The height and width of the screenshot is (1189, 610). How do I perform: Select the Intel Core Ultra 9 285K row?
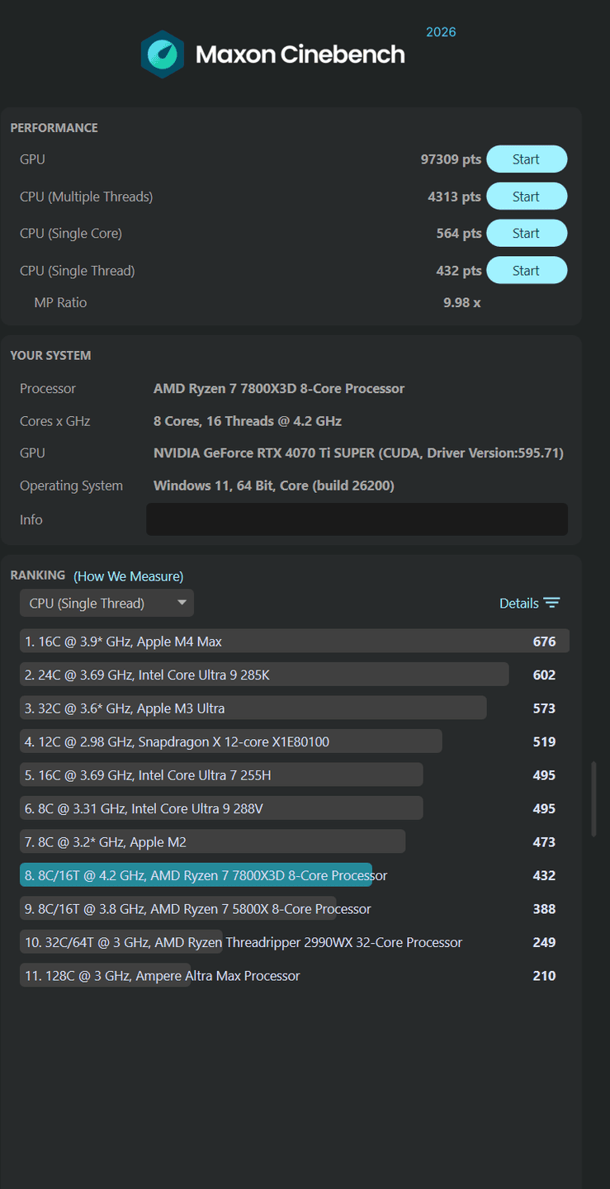pos(295,675)
